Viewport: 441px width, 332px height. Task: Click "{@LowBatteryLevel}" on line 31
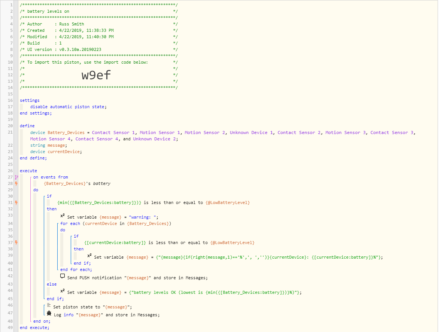pyautogui.click(x=228, y=203)
